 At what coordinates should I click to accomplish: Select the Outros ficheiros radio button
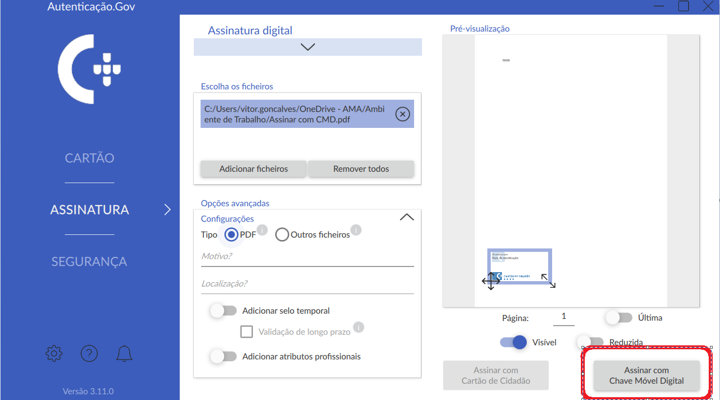pos(282,235)
